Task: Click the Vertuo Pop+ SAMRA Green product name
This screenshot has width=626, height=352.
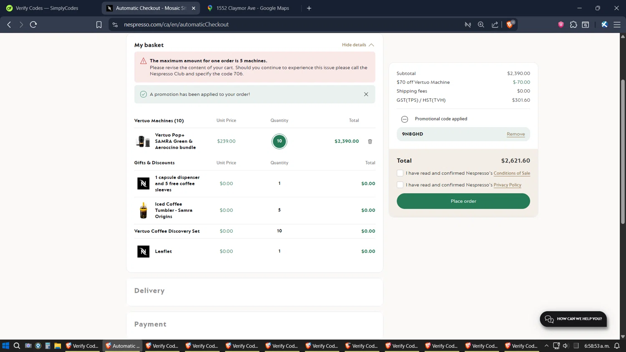Action: [175, 141]
